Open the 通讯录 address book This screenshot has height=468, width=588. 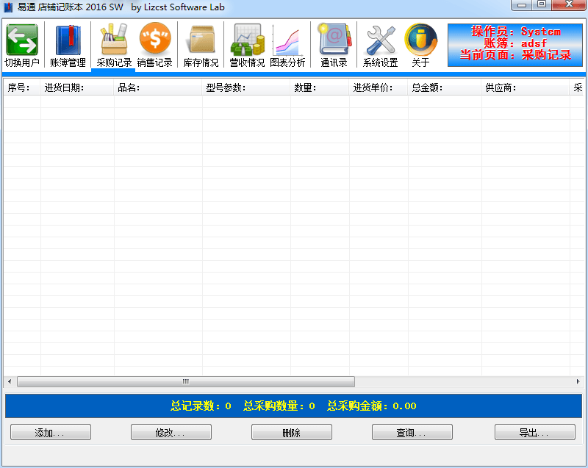[x=334, y=45]
